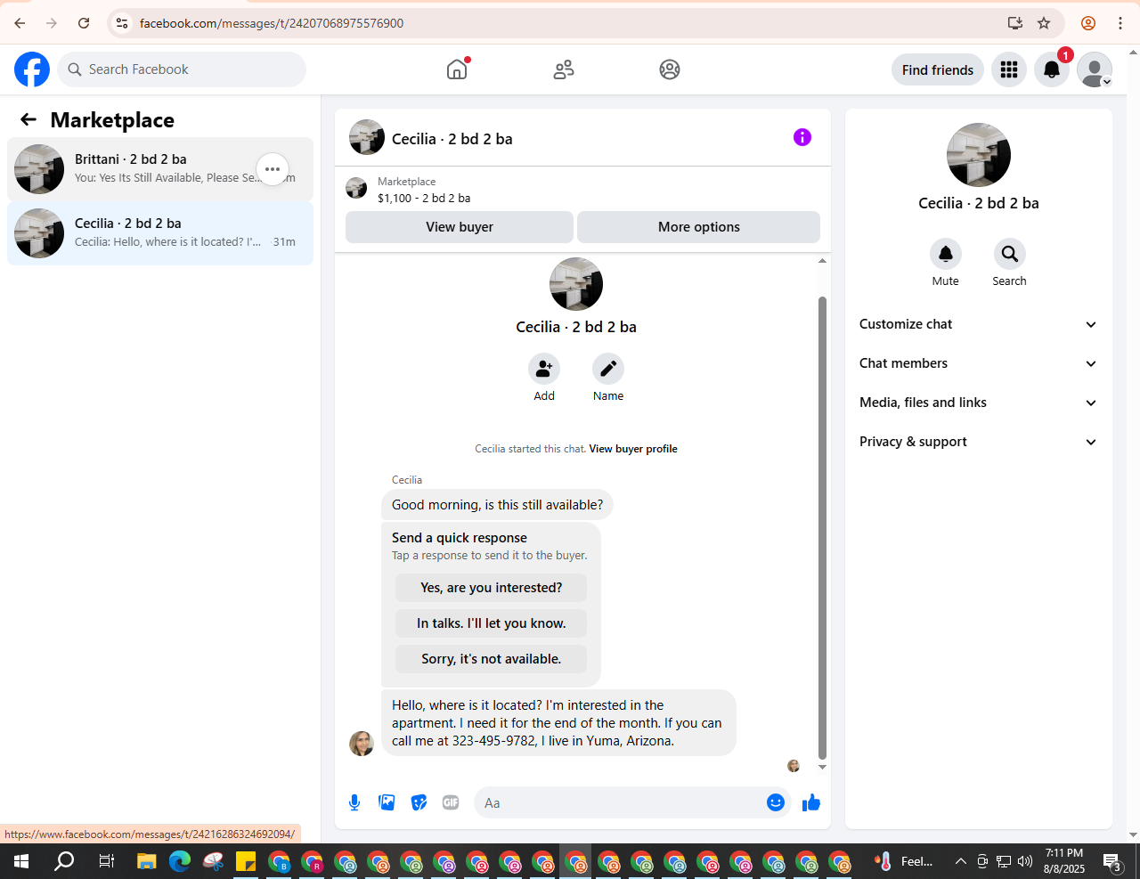1140x879 pixels.
Task: Click volume speaker icon in tray
Action: (x=1025, y=861)
